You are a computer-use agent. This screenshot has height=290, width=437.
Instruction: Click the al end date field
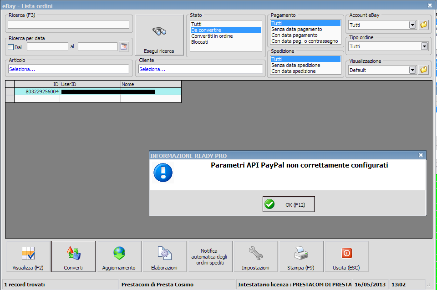click(97, 46)
